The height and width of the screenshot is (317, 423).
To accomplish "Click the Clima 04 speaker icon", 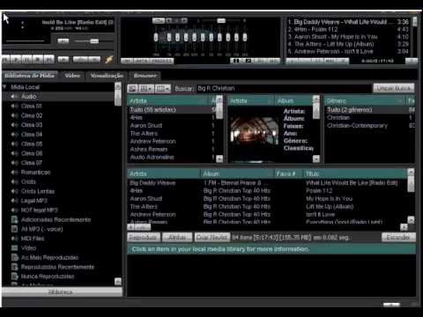I will click(x=15, y=135).
